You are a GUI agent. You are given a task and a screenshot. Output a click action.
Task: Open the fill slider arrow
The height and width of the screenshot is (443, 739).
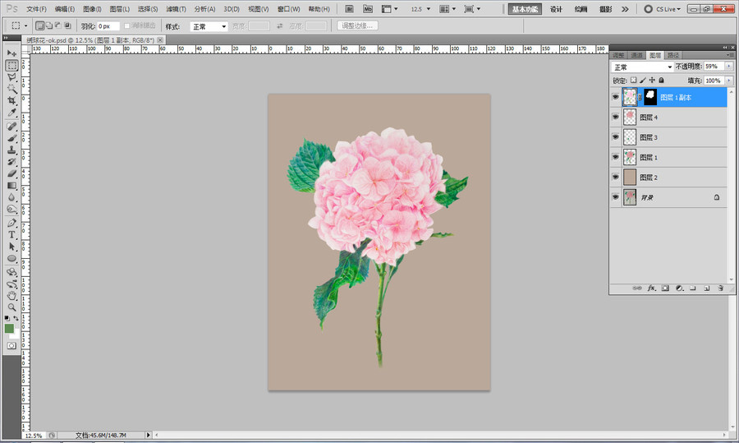[x=729, y=81]
